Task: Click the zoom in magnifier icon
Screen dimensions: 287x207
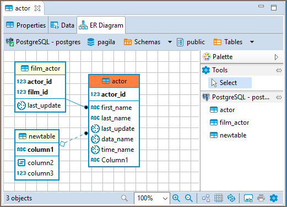Action: (x=176, y=198)
